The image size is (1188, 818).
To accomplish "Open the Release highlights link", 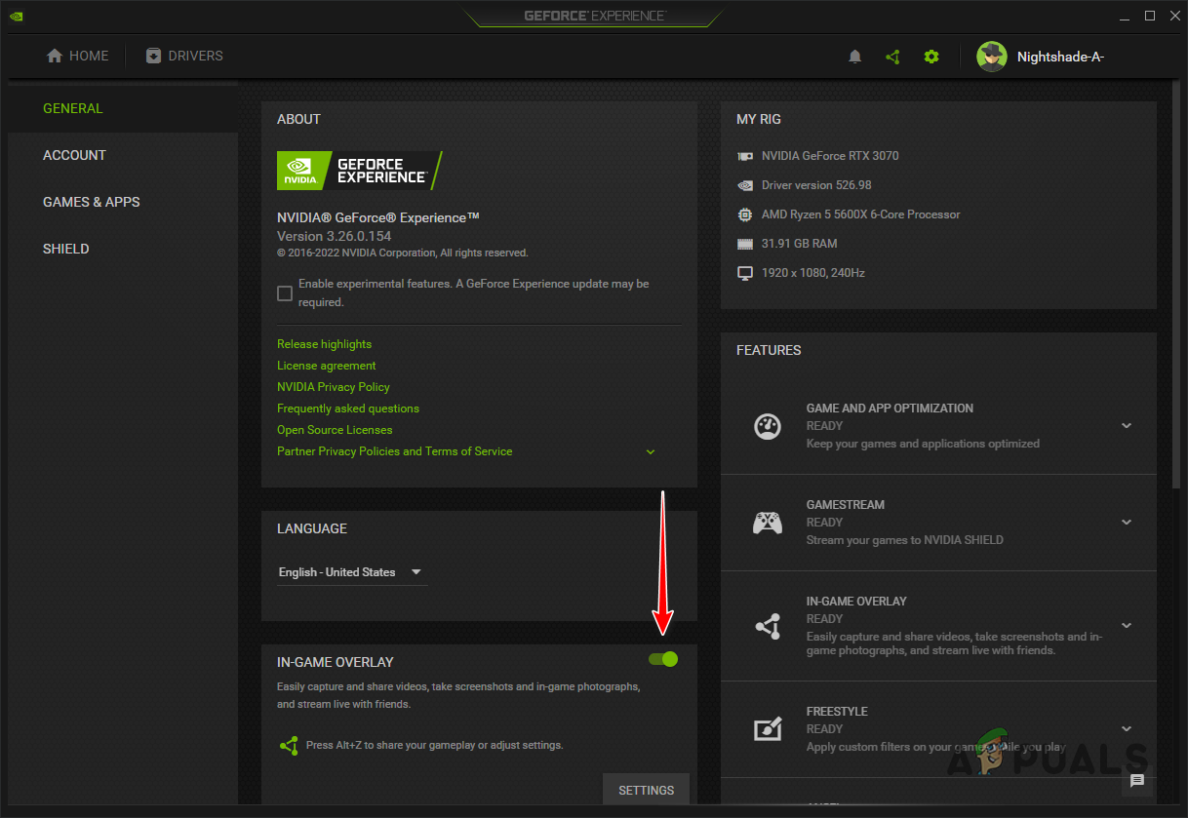I will click(324, 343).
